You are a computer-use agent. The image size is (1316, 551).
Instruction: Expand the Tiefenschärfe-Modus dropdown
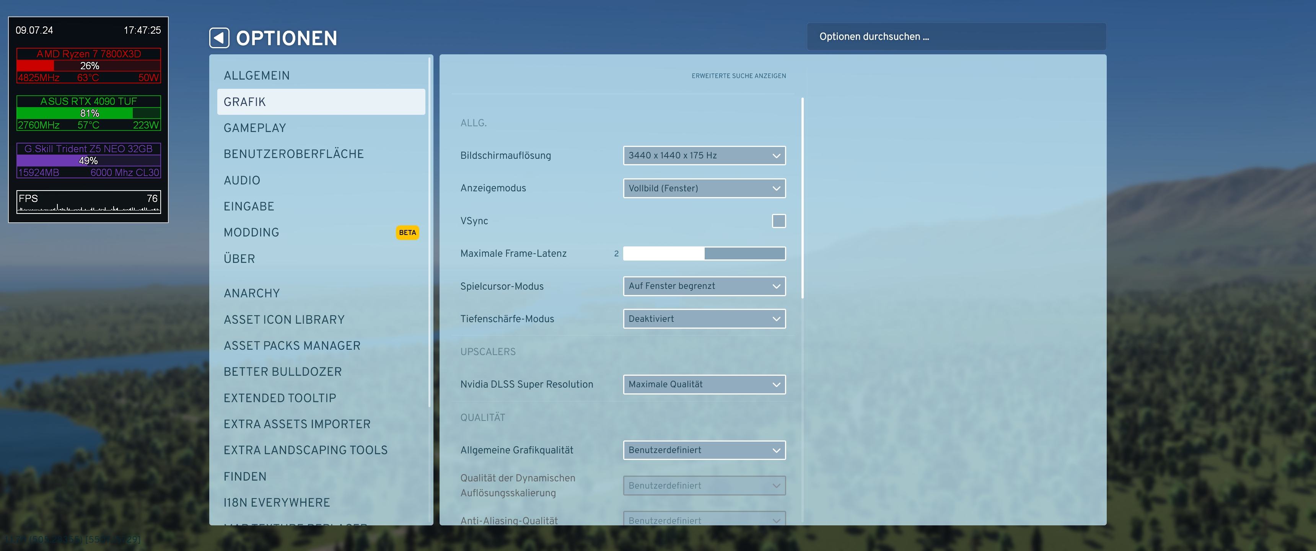704,319
